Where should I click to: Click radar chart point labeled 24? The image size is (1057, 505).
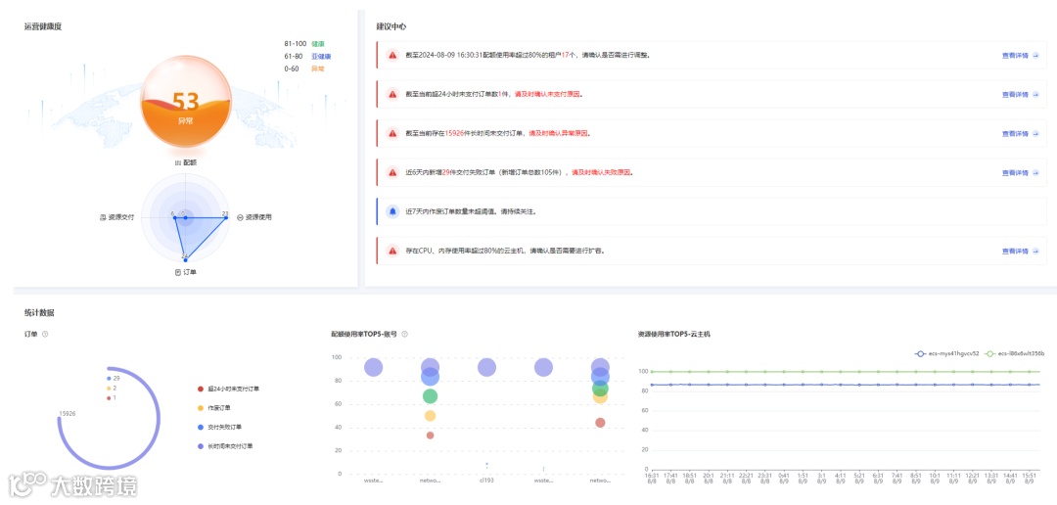(x=185, y=259)
